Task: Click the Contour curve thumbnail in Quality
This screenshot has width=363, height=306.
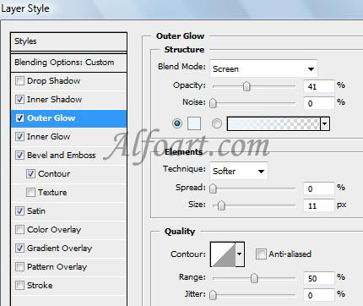Action: tap(223, 254)
